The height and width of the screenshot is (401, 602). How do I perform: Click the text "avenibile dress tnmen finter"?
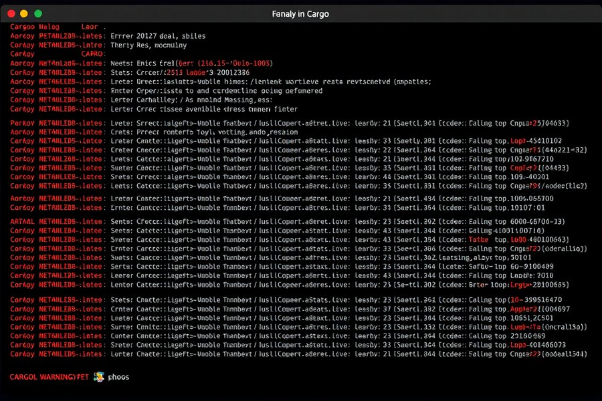241,109
